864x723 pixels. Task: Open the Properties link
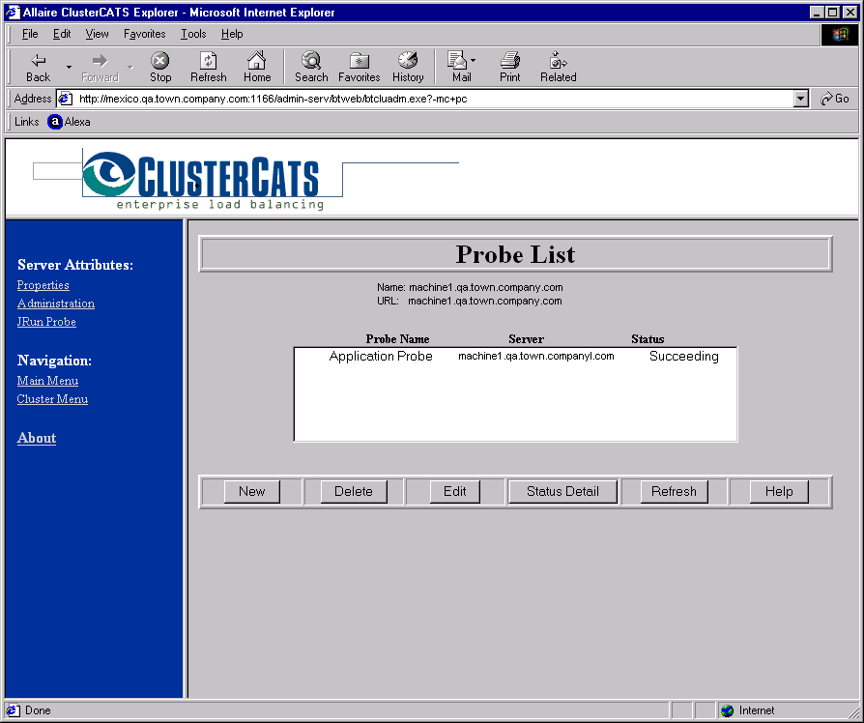pyautogui.click(x=43, y=285)
